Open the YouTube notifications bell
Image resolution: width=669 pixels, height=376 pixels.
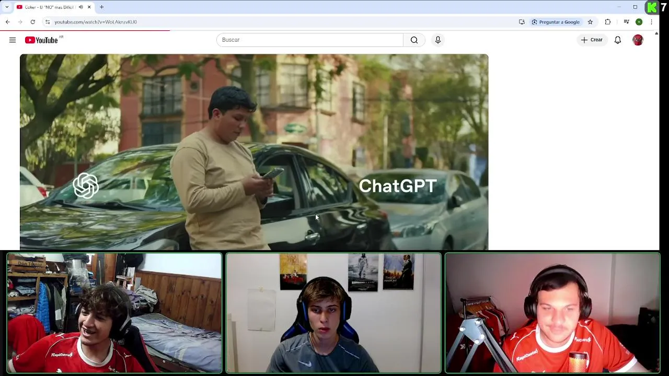[x=618, y=40]
